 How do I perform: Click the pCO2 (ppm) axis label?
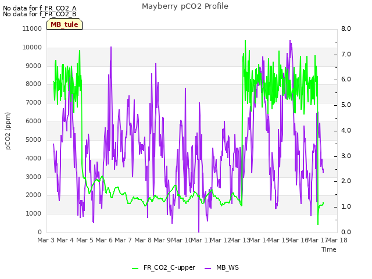8,131
